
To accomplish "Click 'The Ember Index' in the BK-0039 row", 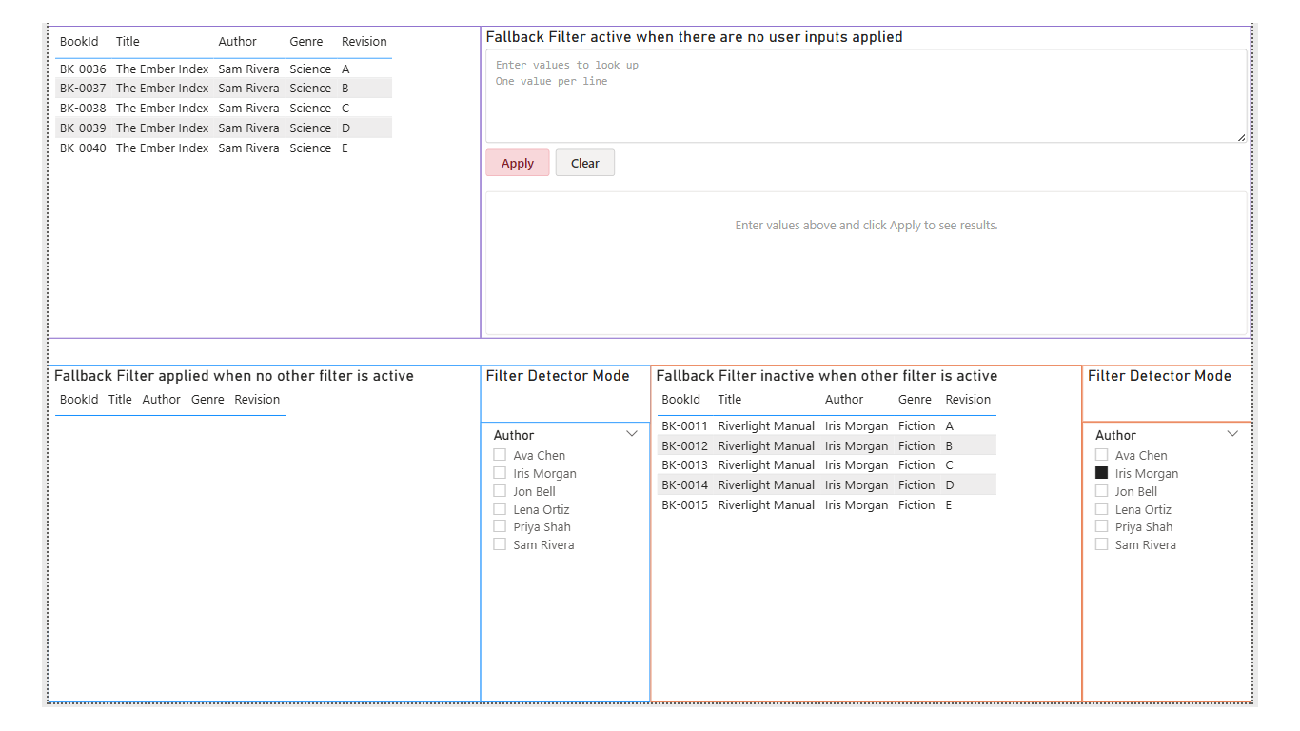I will [163, 128].
